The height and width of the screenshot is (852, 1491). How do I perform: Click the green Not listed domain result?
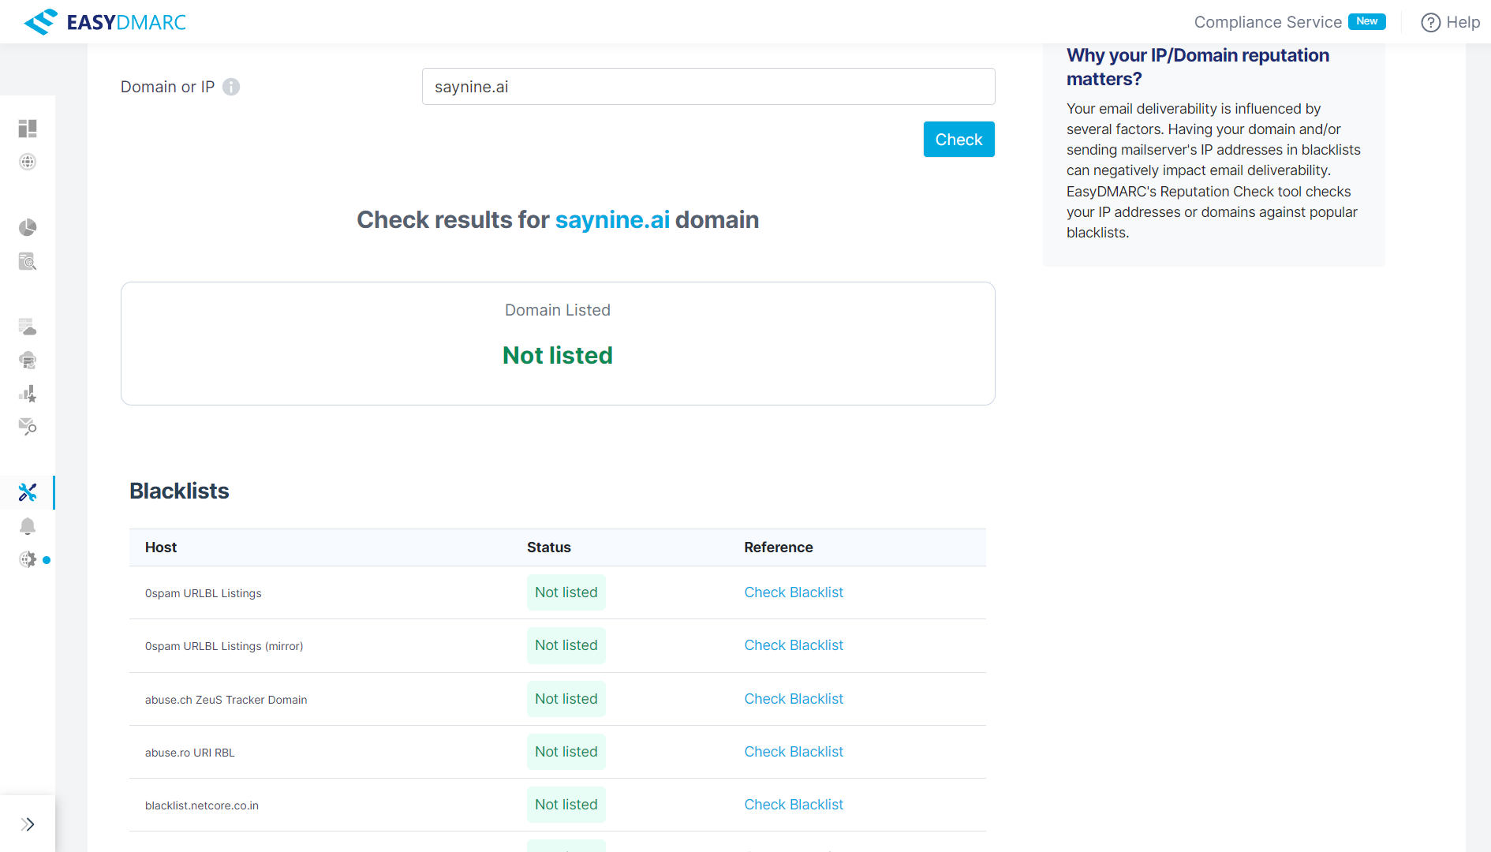click(x=558, y=356)
